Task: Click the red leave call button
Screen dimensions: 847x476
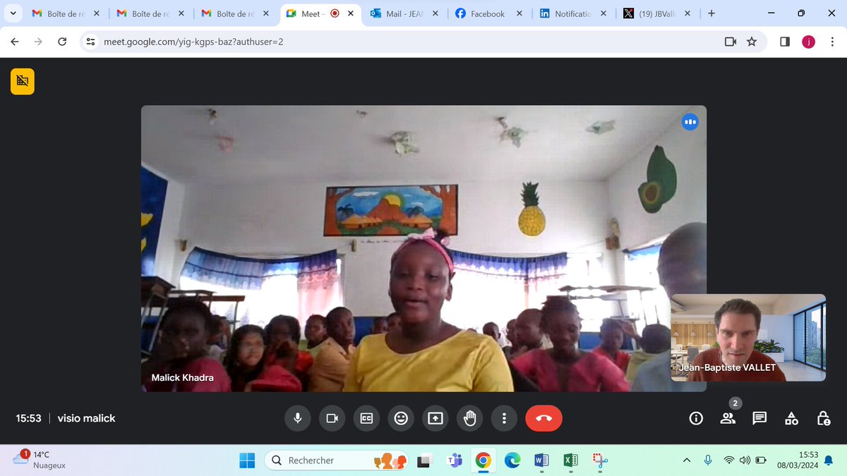Action: [543, 418]
